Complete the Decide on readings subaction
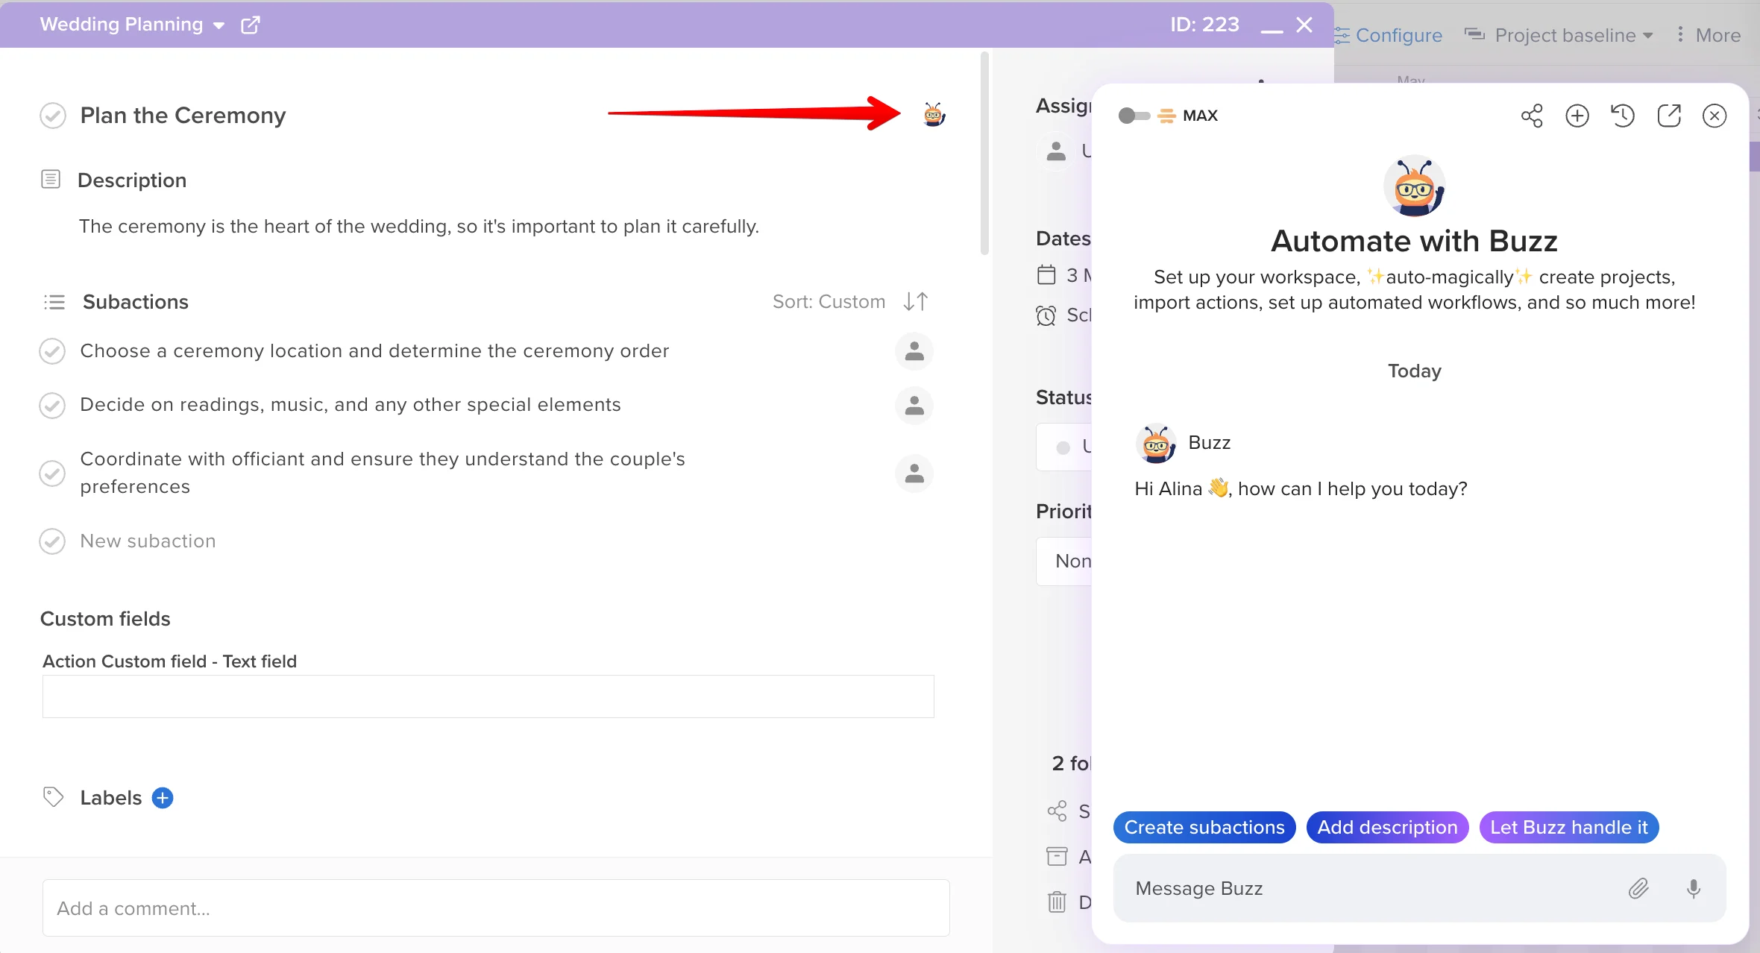Viewport: 1760px width, 953px height. pyautogui.click(x=52, y=405)
